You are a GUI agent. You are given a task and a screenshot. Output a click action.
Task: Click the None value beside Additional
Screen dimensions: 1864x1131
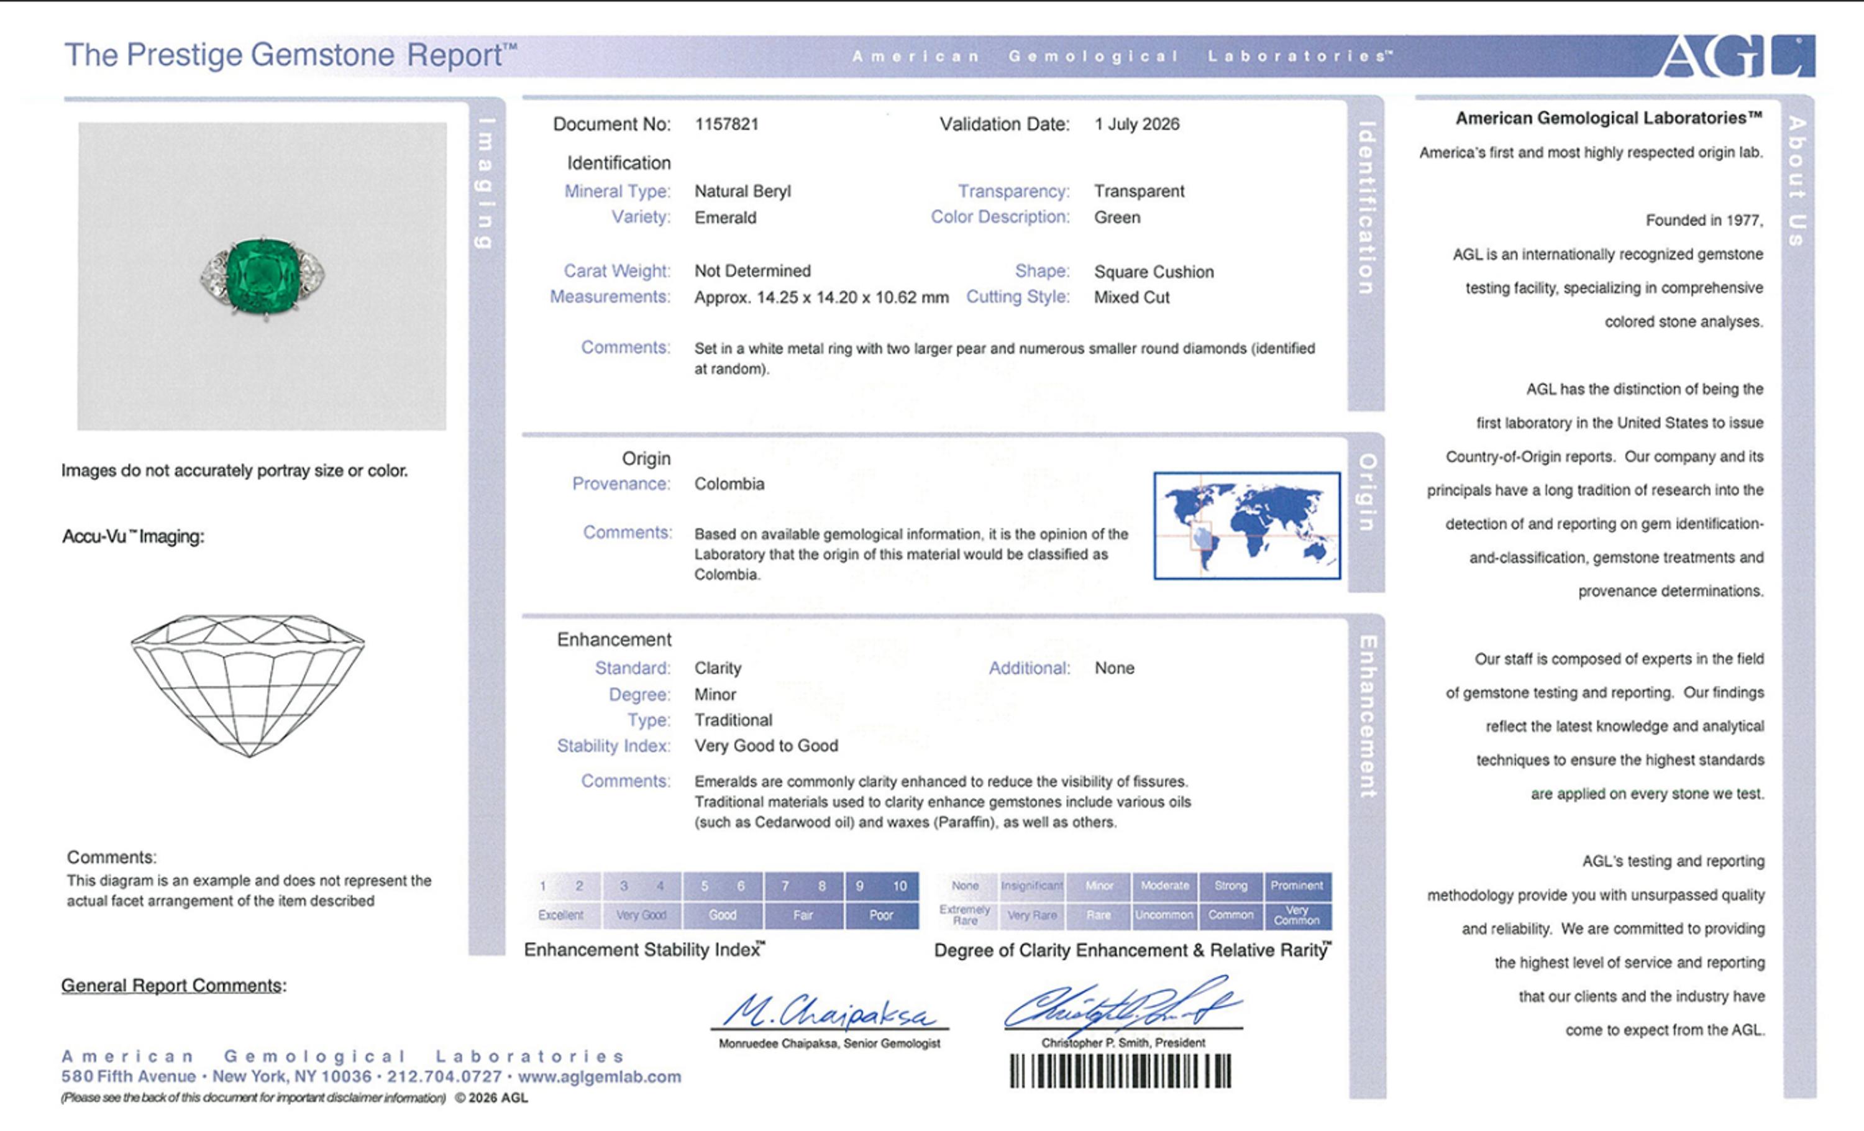point(1113,668)
